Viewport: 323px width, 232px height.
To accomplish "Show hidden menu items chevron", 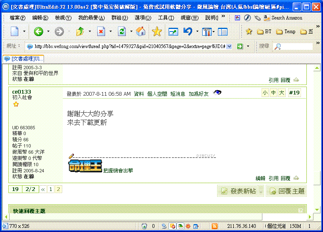I will [223, 16].
